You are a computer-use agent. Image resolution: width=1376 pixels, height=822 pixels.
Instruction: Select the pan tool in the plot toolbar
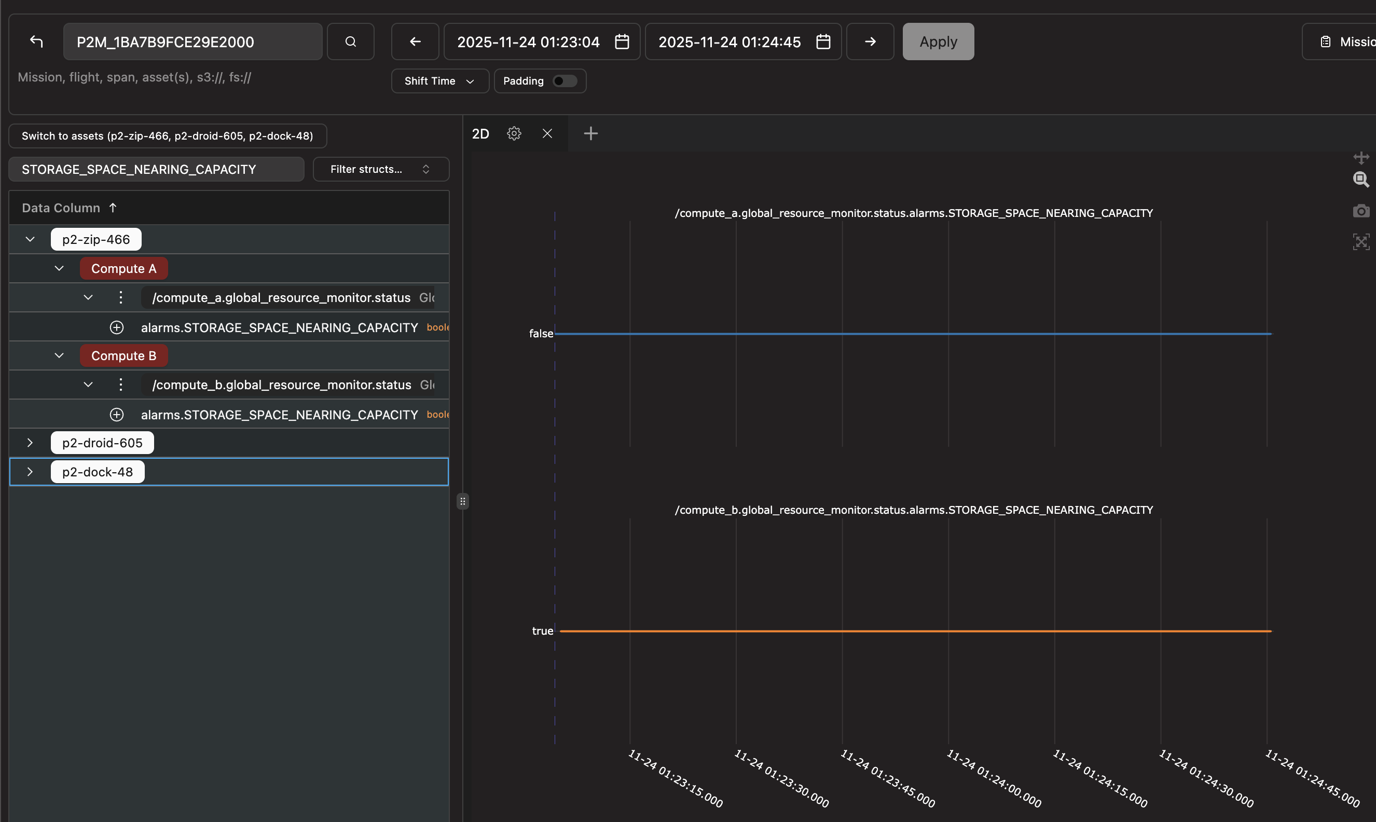click(x=1361, y=158)
